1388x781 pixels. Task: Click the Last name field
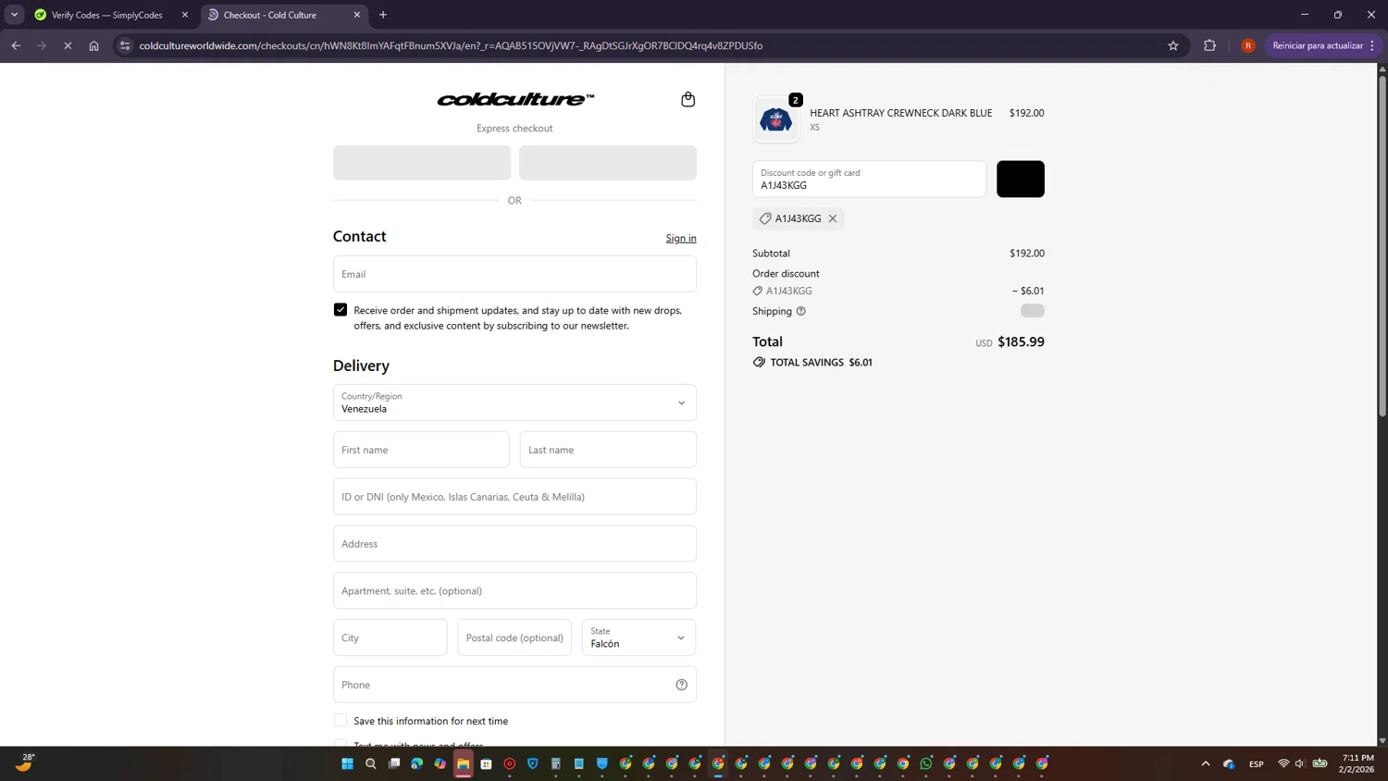(608, 450)
